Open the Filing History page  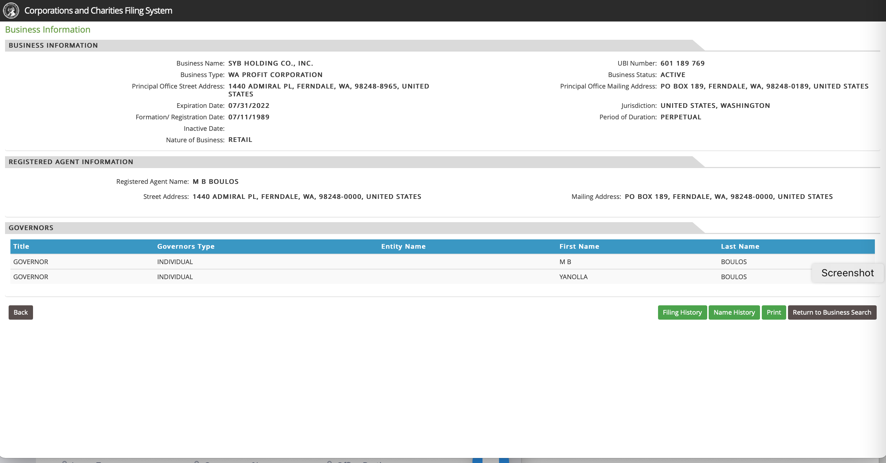(x=682, y=312)
